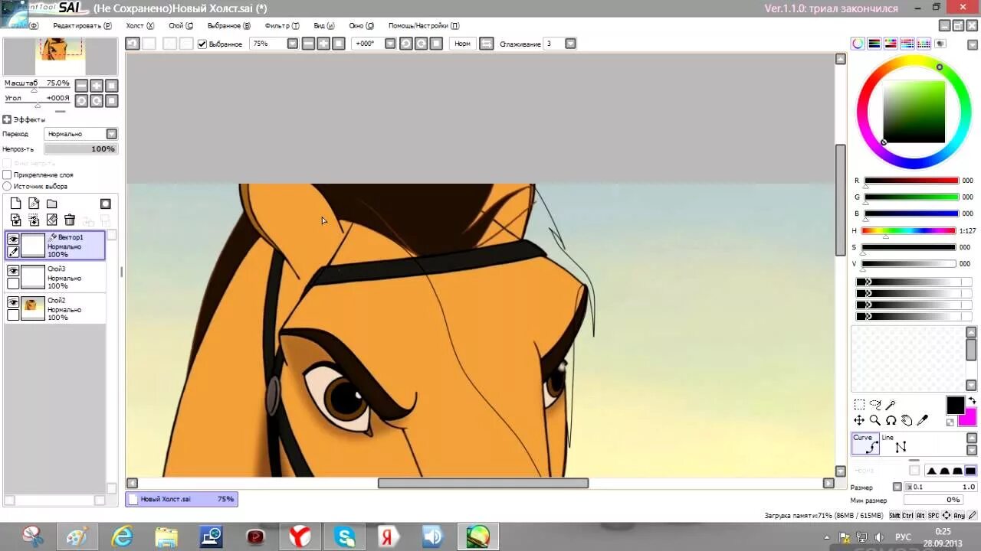Hide the Вектор1 layer
Screen dimensions: 981x551
tap(13, 240)
